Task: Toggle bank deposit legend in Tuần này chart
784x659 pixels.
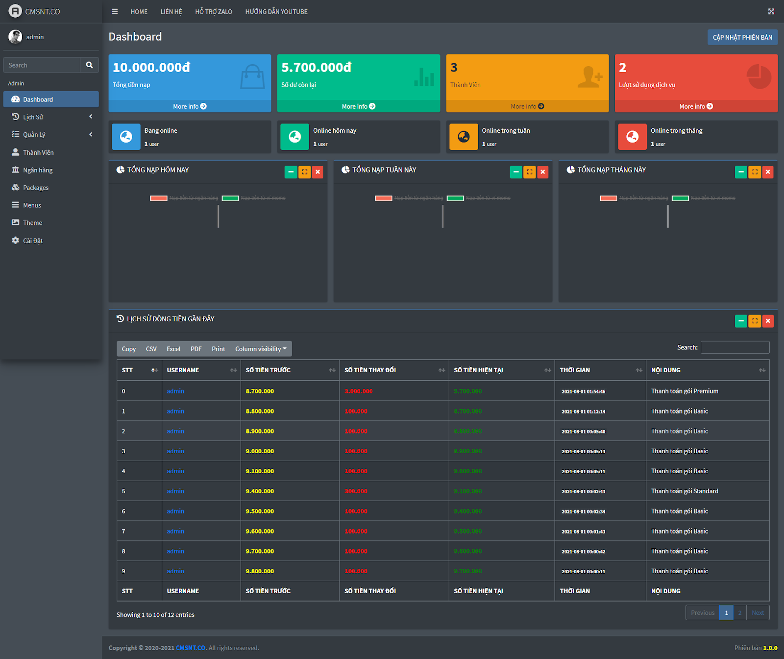Action: [409, 198]
